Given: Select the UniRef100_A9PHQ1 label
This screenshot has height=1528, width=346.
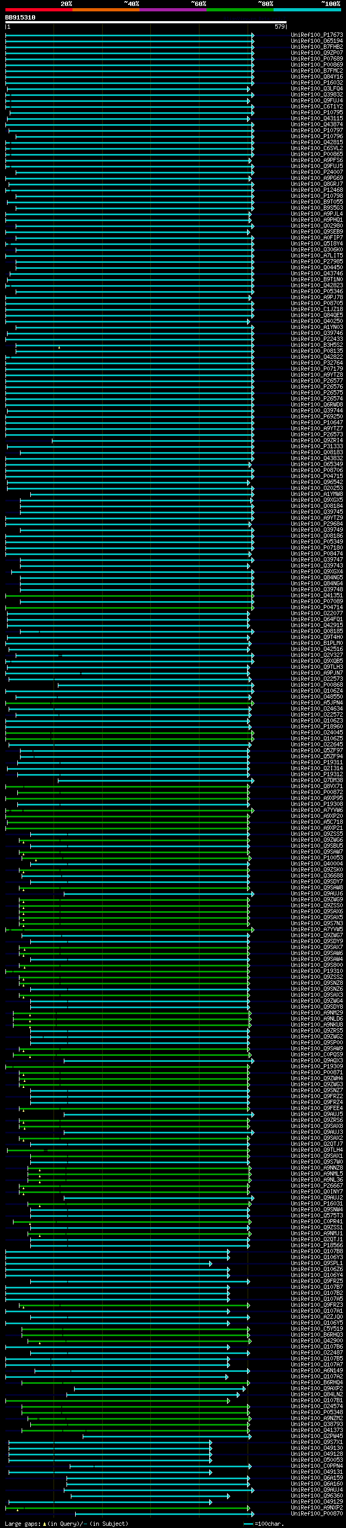Looking at the screenshot, I should tap(317, 220).
